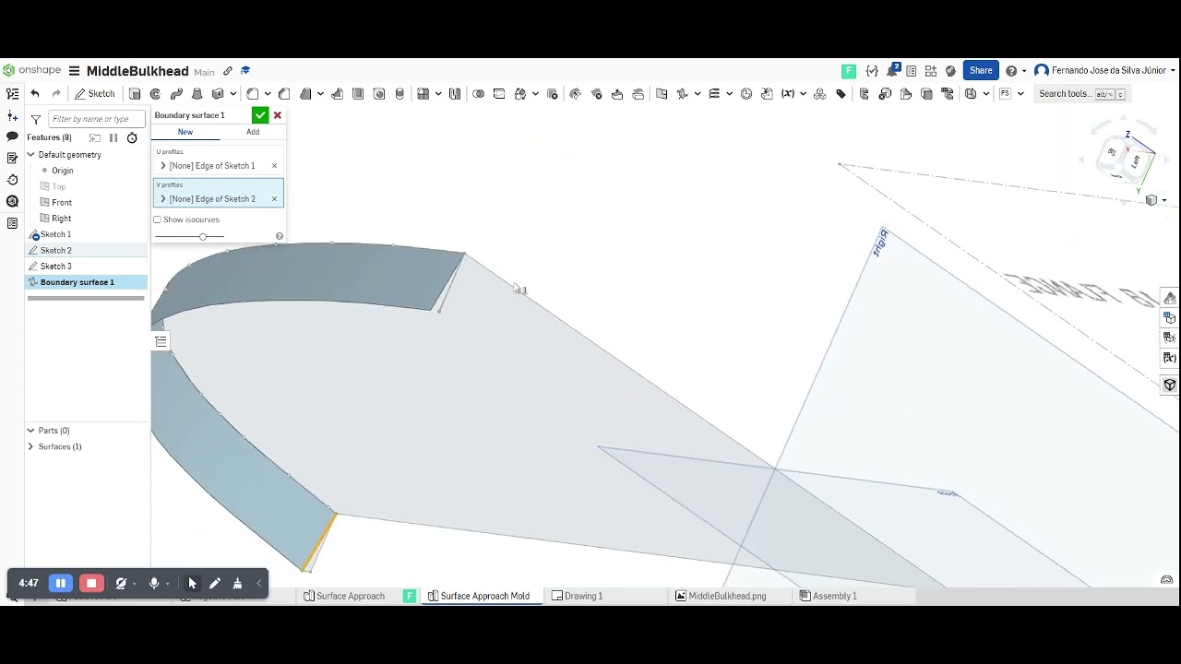Select the Fillet tool
Image resolution: width=1181 pixels, height=664 pixels.
pyautogui.click(x=252, y=94)
